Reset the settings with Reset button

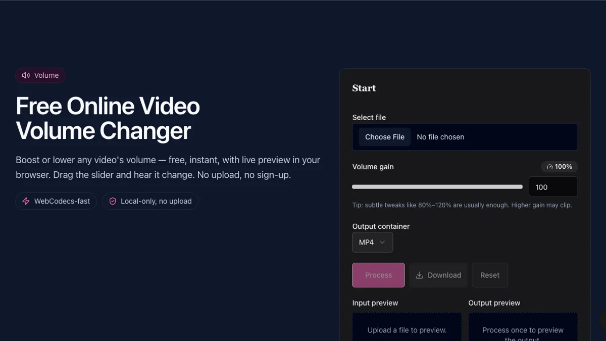pos(490,275)
